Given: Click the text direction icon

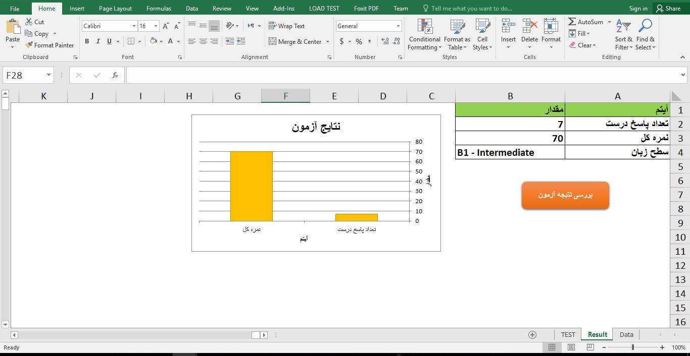Looking at the screenshot, I should [251, 26].
